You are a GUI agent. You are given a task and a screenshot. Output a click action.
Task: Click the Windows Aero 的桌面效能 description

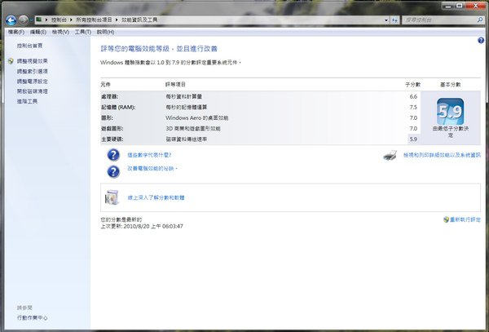pos(196,118)
